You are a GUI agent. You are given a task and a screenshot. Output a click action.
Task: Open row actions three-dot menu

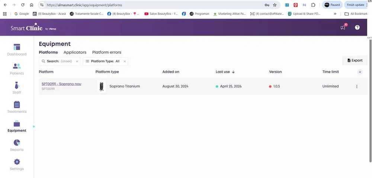pos(357,86)
